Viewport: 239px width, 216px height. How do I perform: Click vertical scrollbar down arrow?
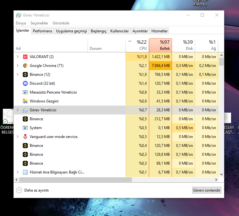click(222, 174)
